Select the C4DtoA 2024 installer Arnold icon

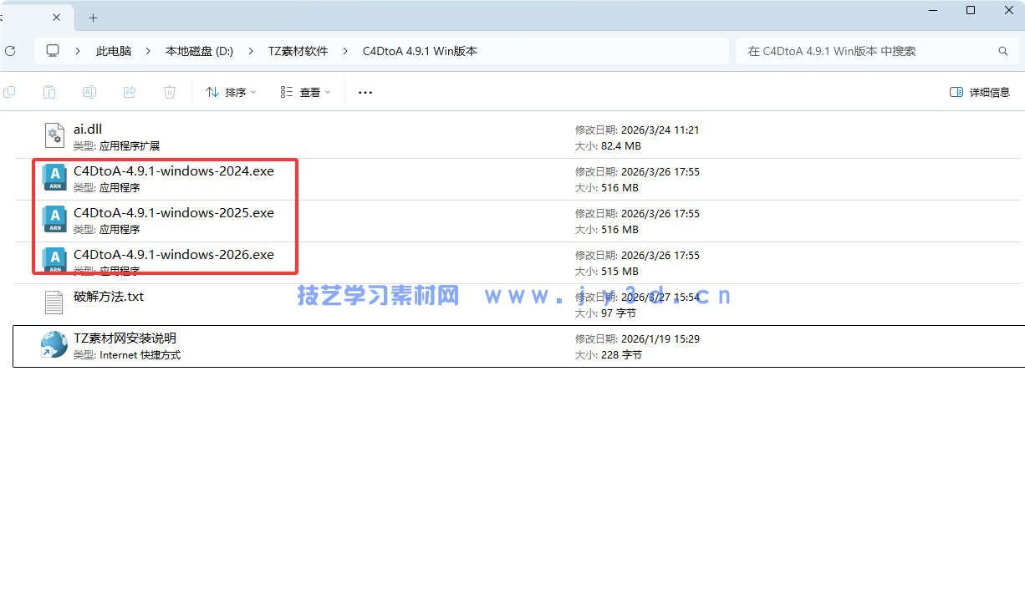pyautogui.click(x=54, y=178)
